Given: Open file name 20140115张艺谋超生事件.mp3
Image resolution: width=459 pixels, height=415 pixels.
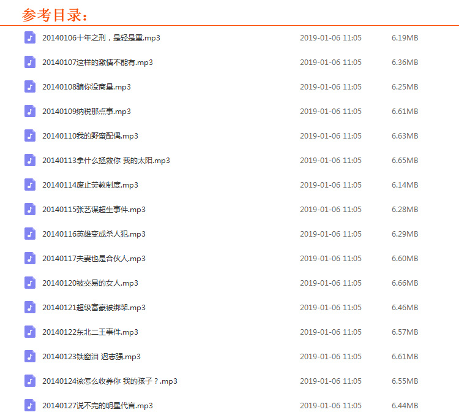Looking at the screenshot, I should pos(94,210).
